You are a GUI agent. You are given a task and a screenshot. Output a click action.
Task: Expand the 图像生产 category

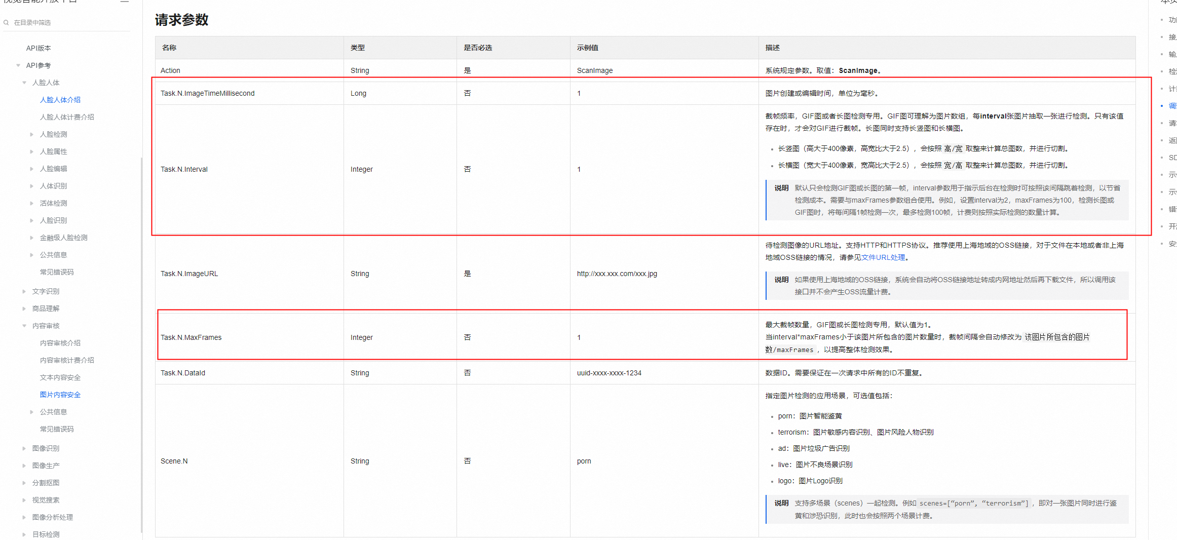pyautogui.click(x=24, y=466)
